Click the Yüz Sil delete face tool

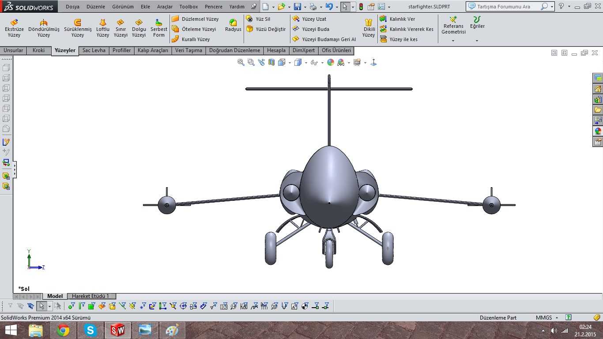pos(258,19)
